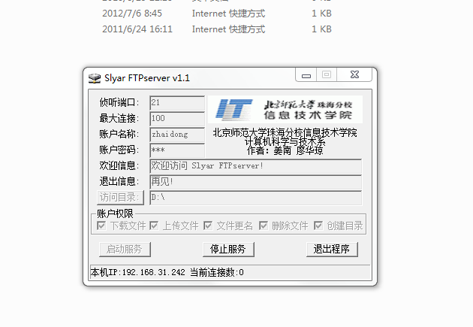Toggle the 上传文件 checkbox

(x=154, y=226)
